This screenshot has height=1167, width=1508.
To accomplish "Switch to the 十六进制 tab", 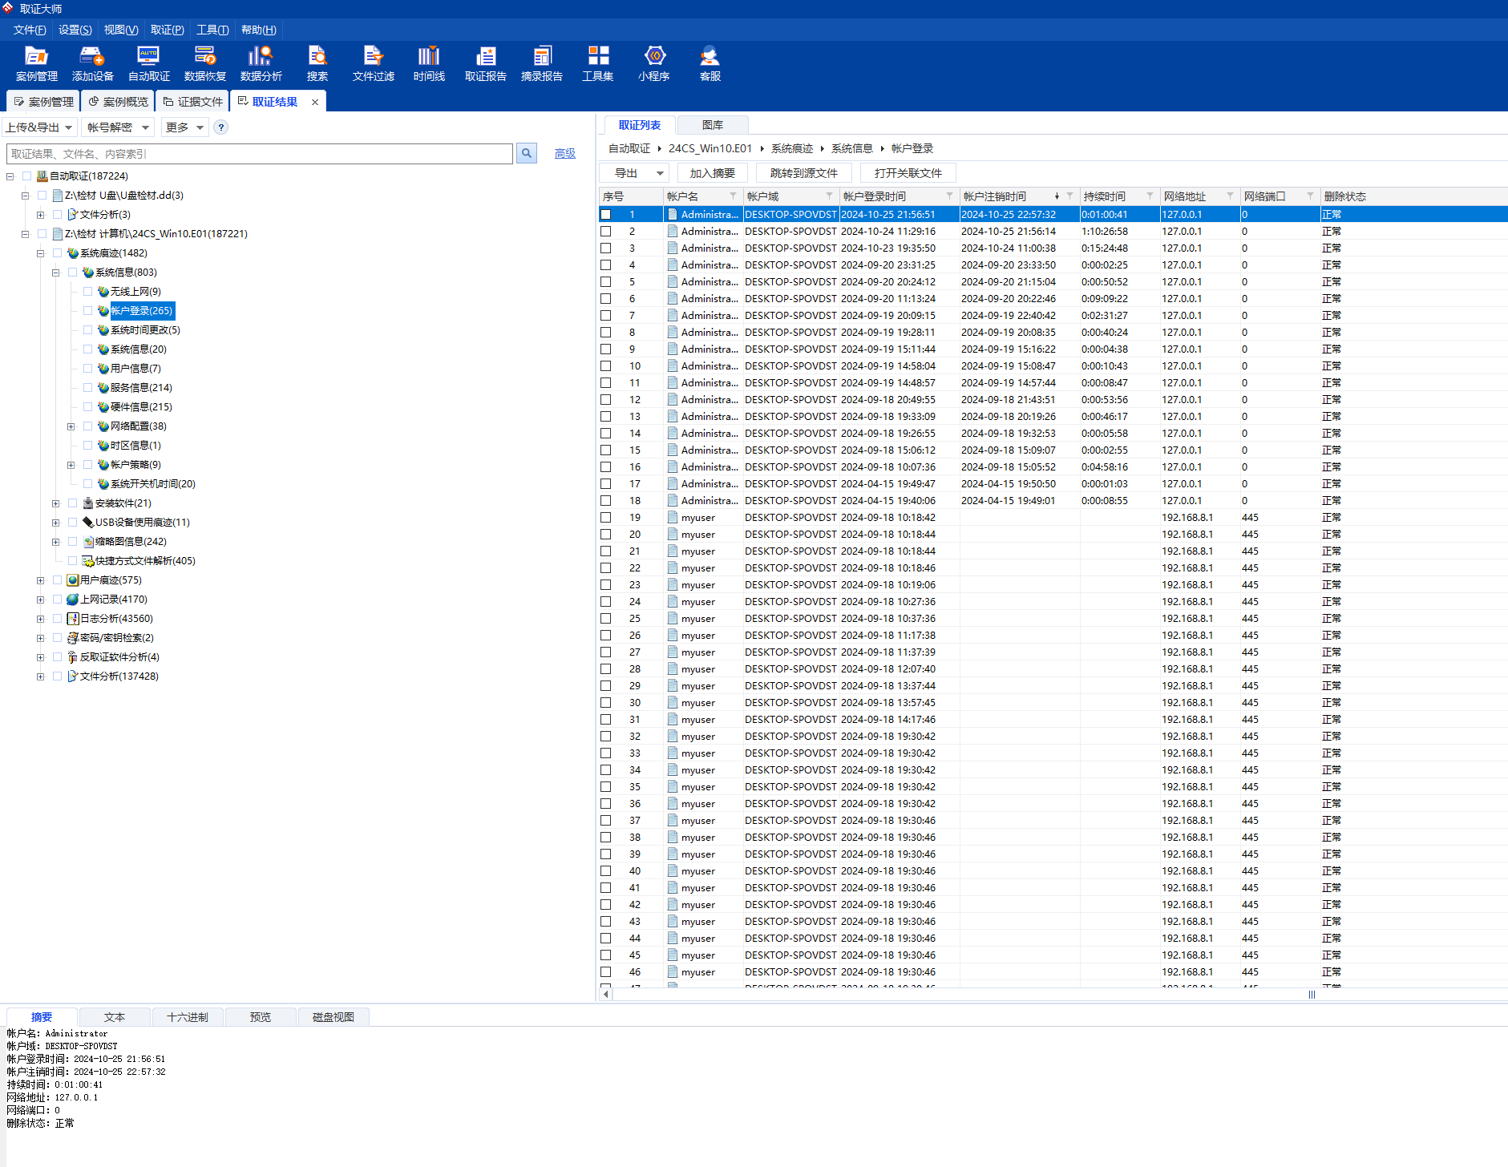I will [188, 1017].
